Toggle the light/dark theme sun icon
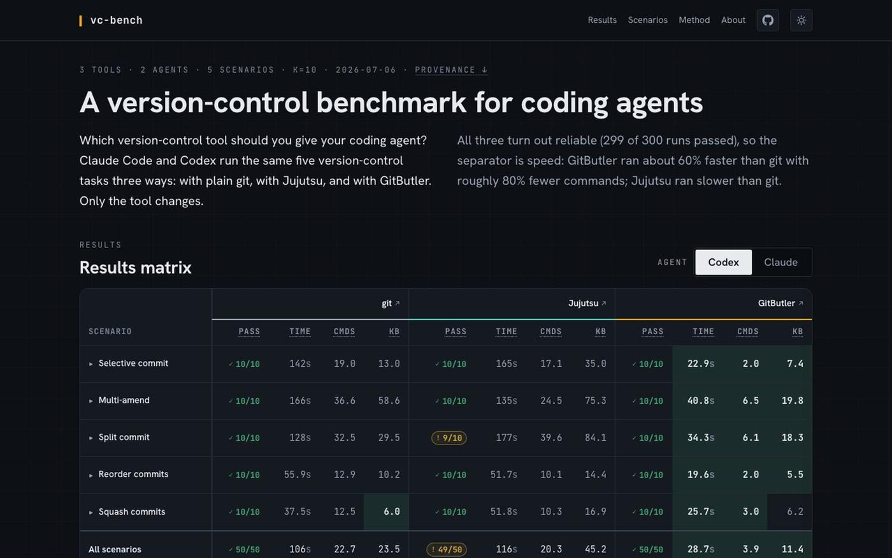Screen dimensions: 892x558 click(x=801, y=20)
